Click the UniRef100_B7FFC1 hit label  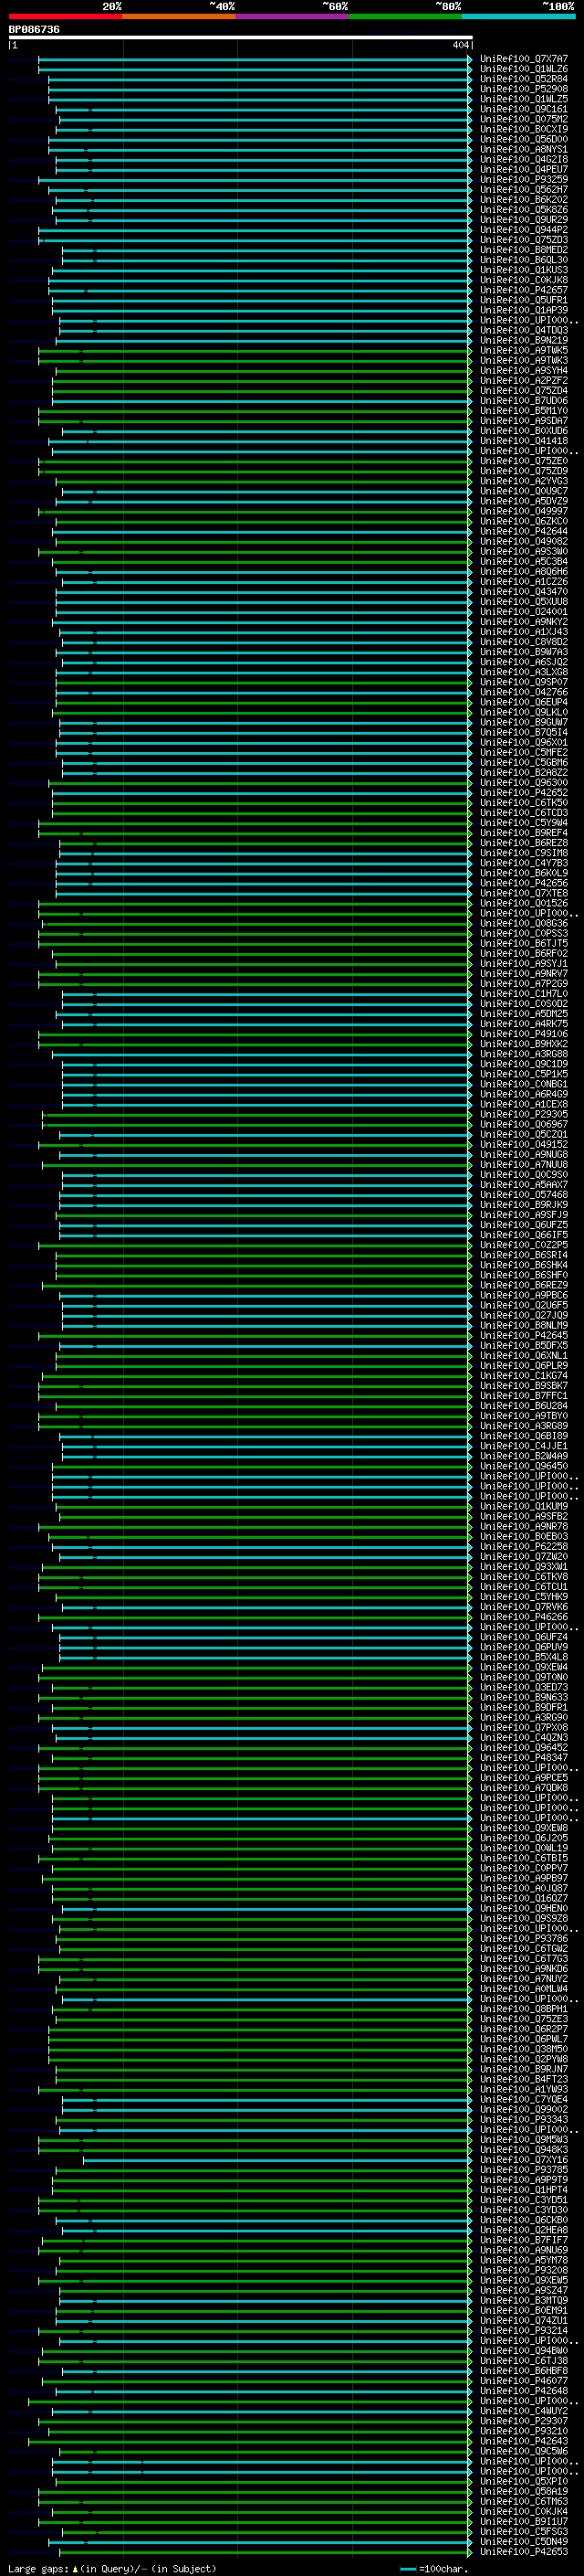point(524,1396)
